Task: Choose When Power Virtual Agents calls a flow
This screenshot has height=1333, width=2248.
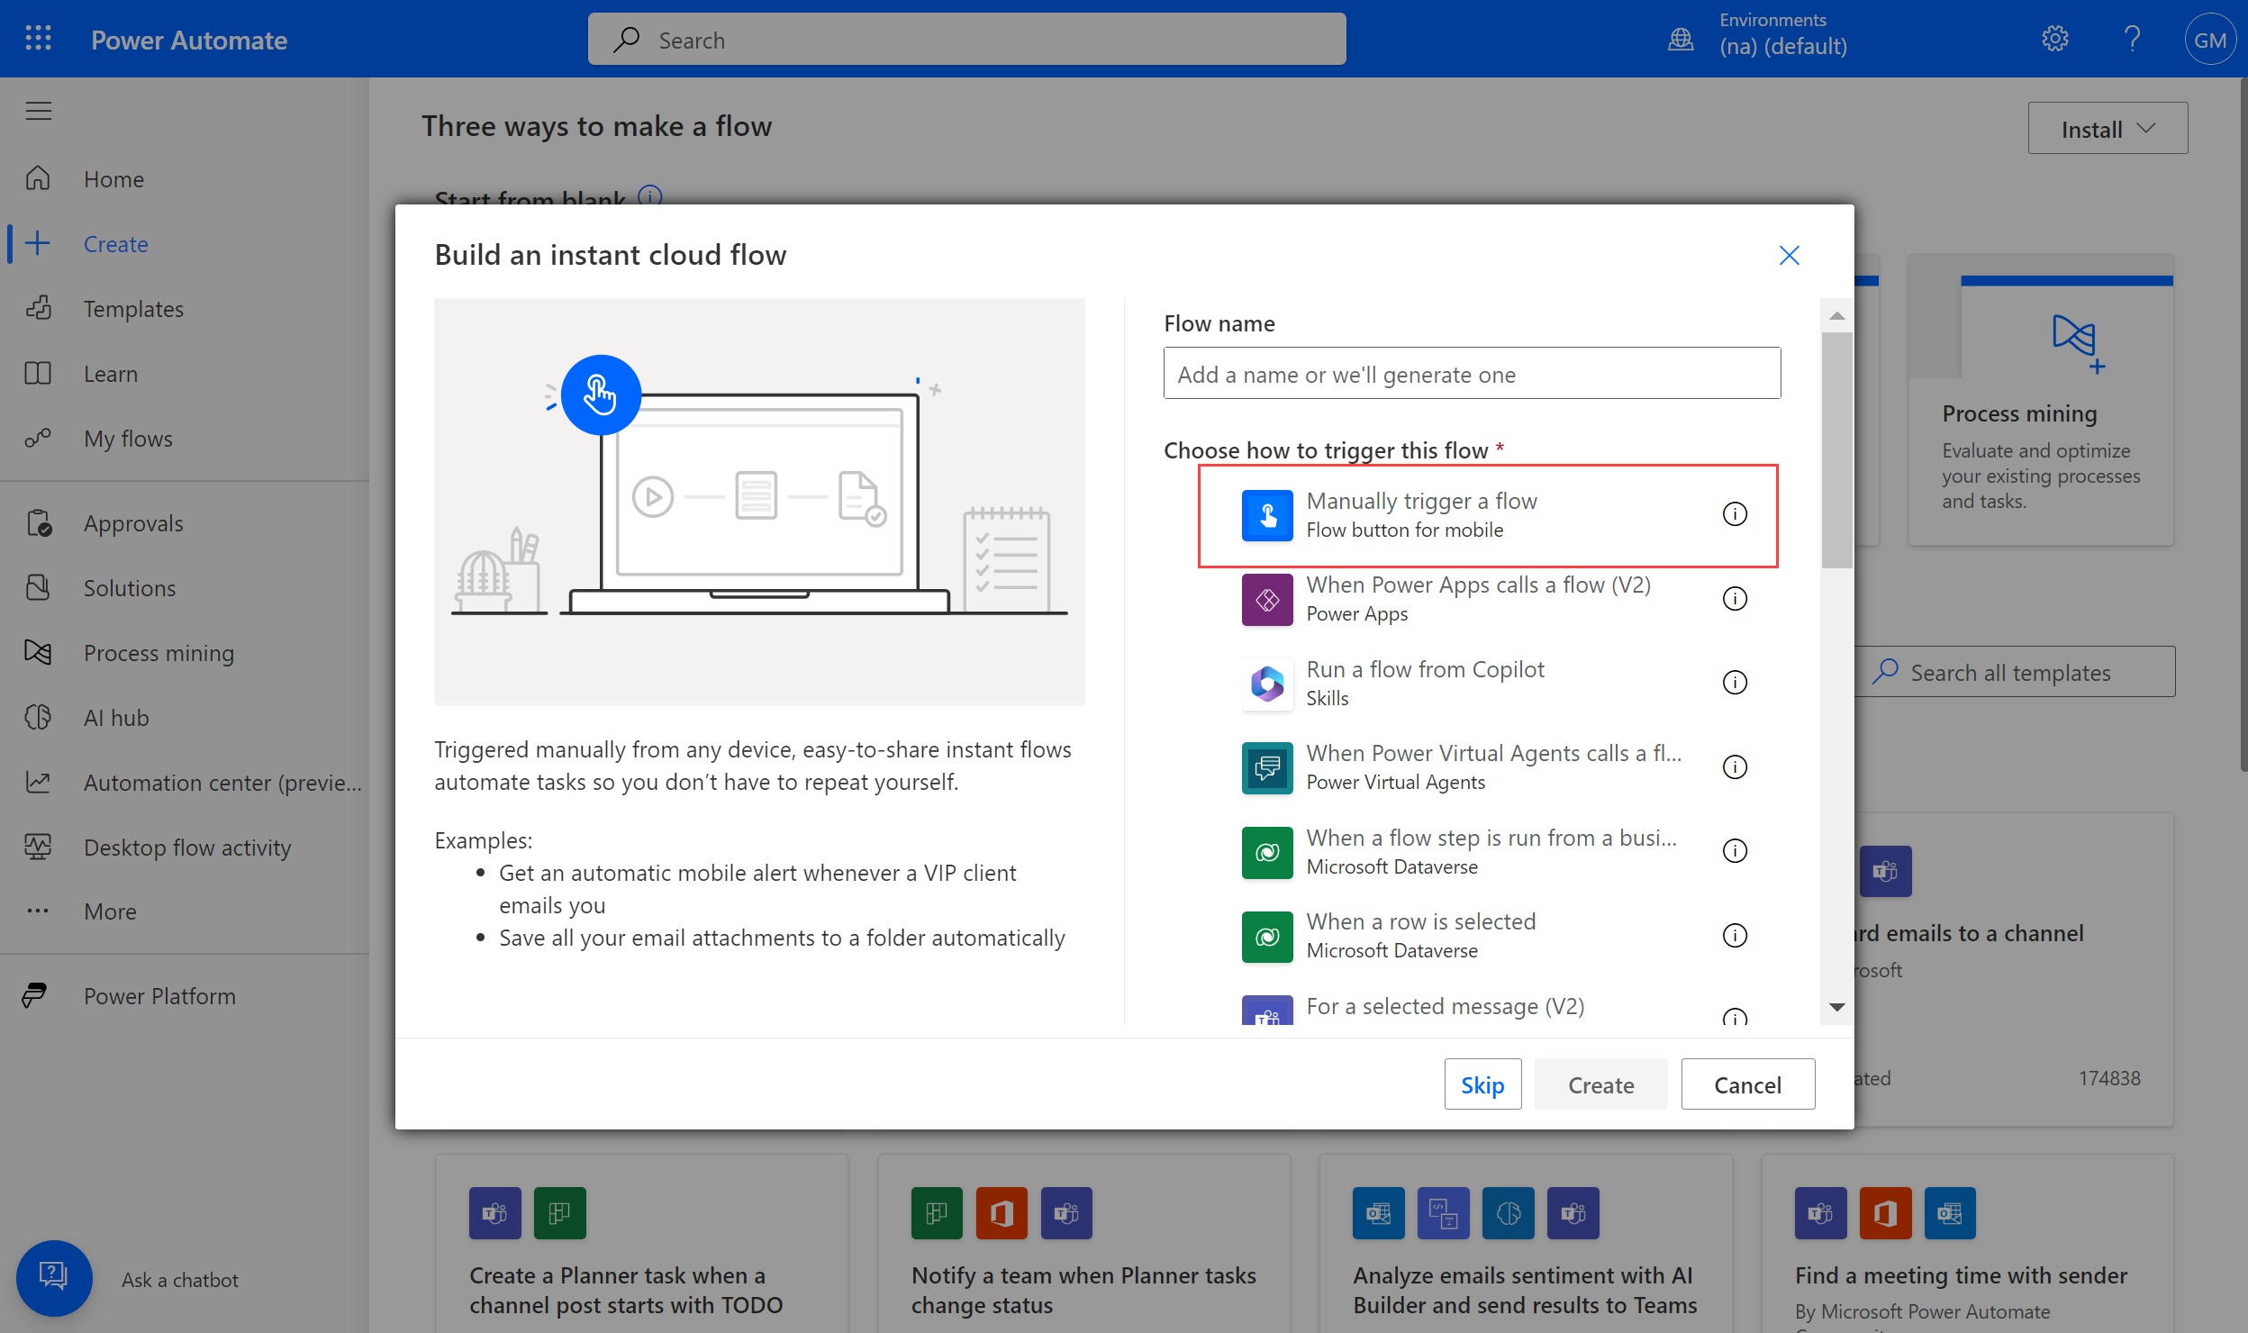Action: pos(1492,766)
